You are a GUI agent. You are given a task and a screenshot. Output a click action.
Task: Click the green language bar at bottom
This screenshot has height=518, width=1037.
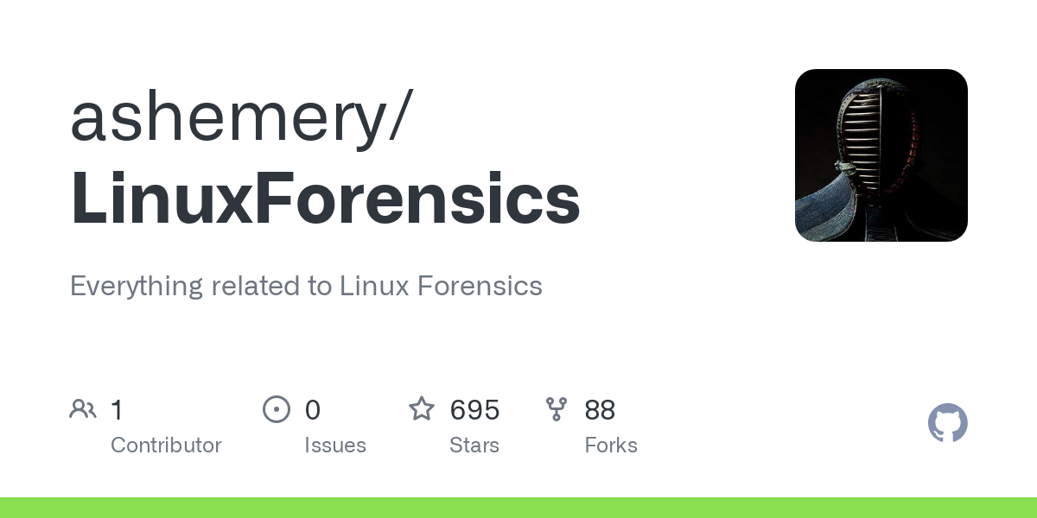pyautogui.click(x=518, y=508)
